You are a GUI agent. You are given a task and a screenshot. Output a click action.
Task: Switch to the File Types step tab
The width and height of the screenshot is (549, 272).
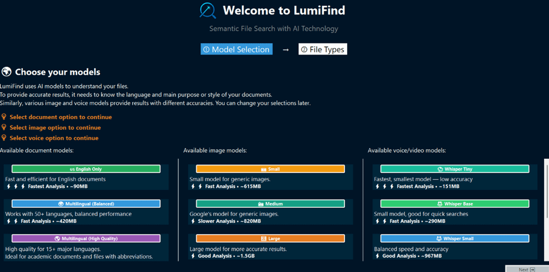point(323,50)
